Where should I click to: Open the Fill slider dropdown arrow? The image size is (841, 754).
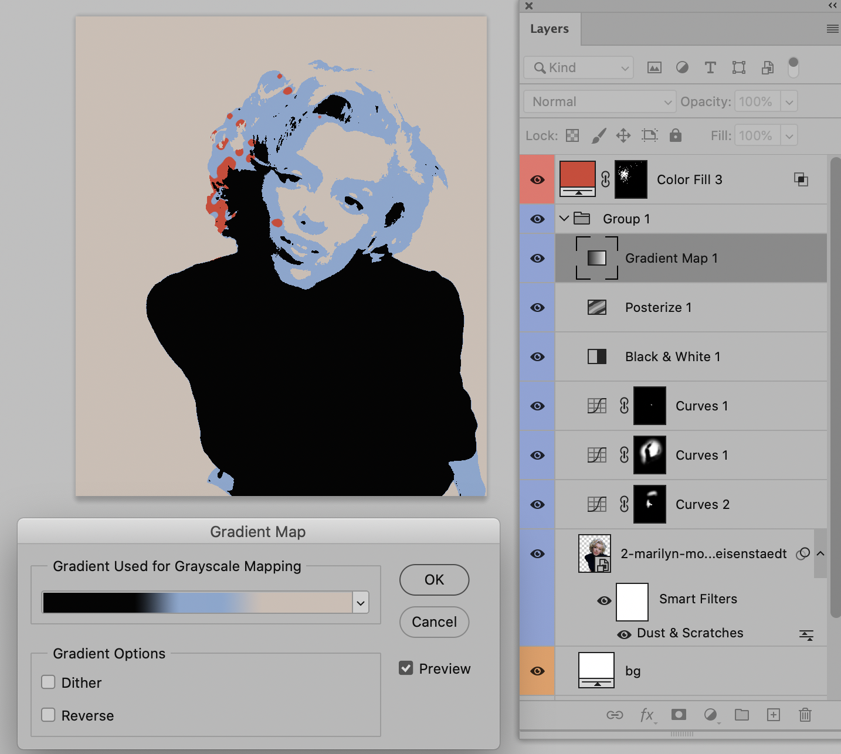point(789,135)
